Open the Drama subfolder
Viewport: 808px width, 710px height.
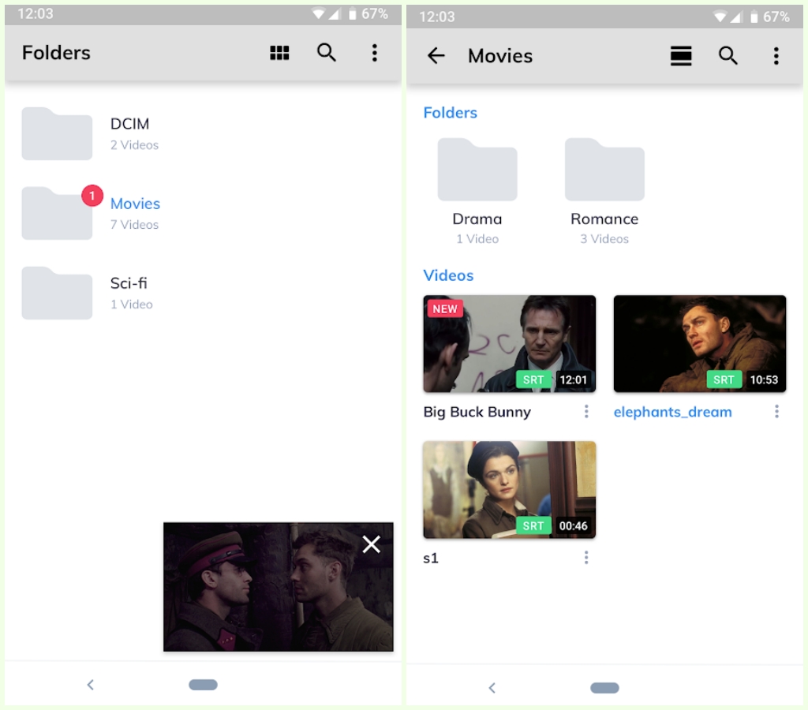(477, 170)
